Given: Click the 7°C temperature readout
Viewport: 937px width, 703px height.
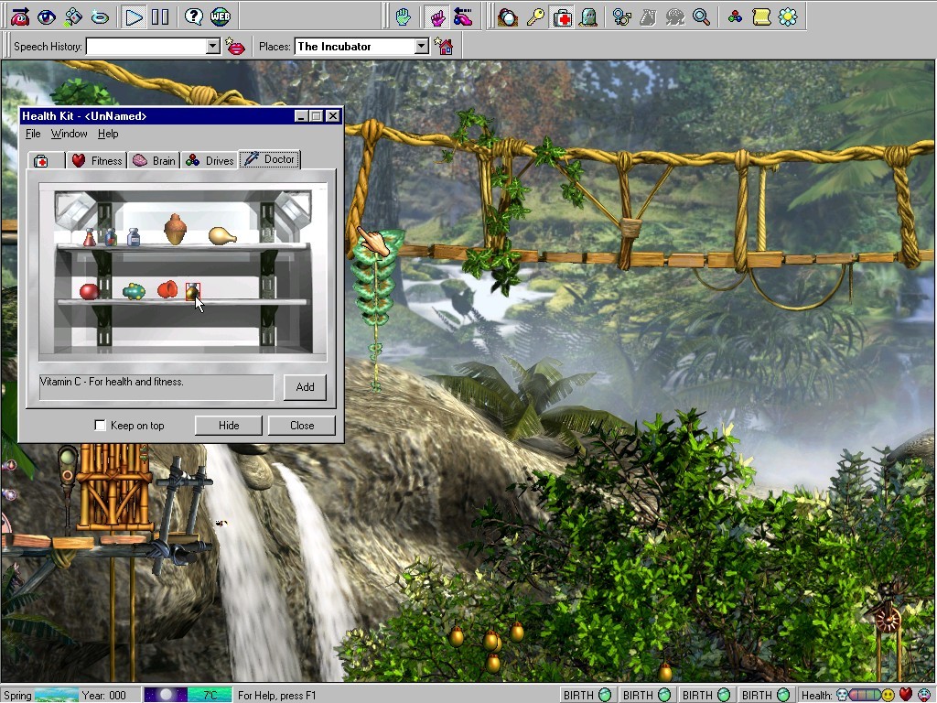Looking at the screenshot, I should point(210,695).
